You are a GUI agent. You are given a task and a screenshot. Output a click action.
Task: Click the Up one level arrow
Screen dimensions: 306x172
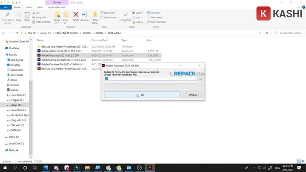point(17,33)
